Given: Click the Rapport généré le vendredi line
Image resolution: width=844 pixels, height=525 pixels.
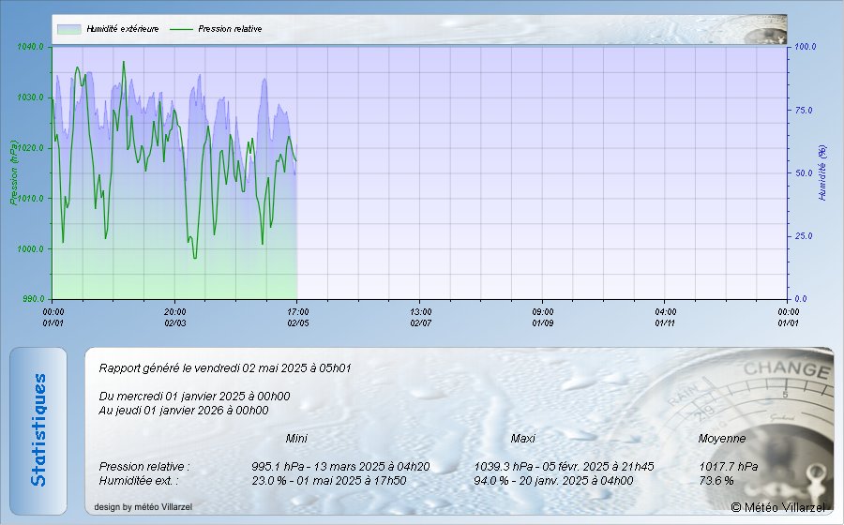Looking at the screenshot, I should [x=225, y=368].
